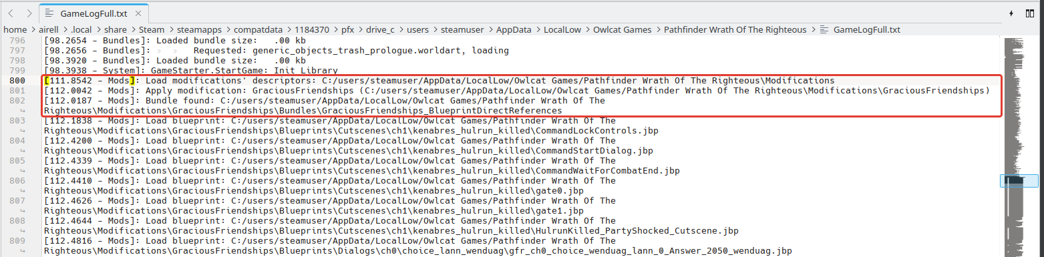Expand the chevron after 'AppData' breadcrumb
Viewport: 1044px width, 257px height.
[x=537, y=29]
